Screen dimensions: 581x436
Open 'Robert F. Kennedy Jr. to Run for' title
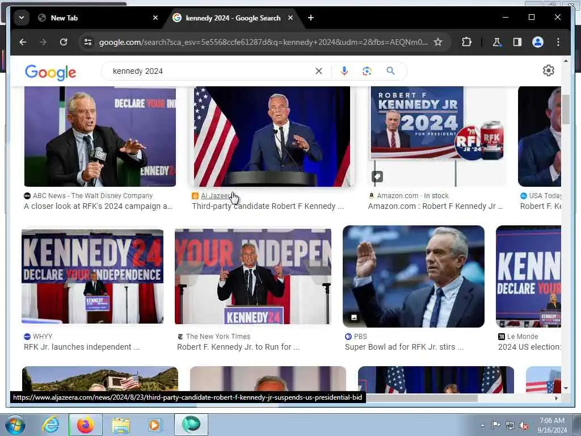(238, 347)
